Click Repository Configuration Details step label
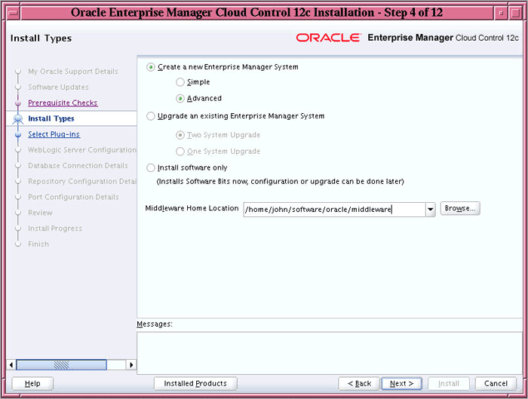This screenshot has height=399, width=528. point(82,181)
